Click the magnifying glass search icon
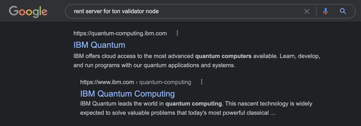 click(343, 11)
